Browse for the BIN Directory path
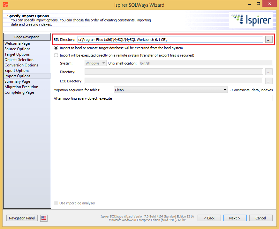This screenshot has width=279, height=229. click(x=268, y=40)
